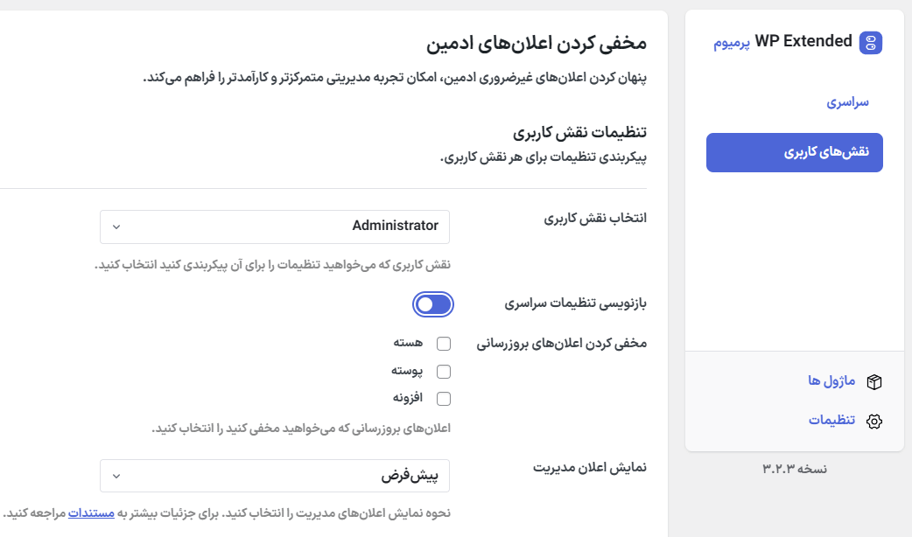Check the پوسته checkbox

[444, 371]
